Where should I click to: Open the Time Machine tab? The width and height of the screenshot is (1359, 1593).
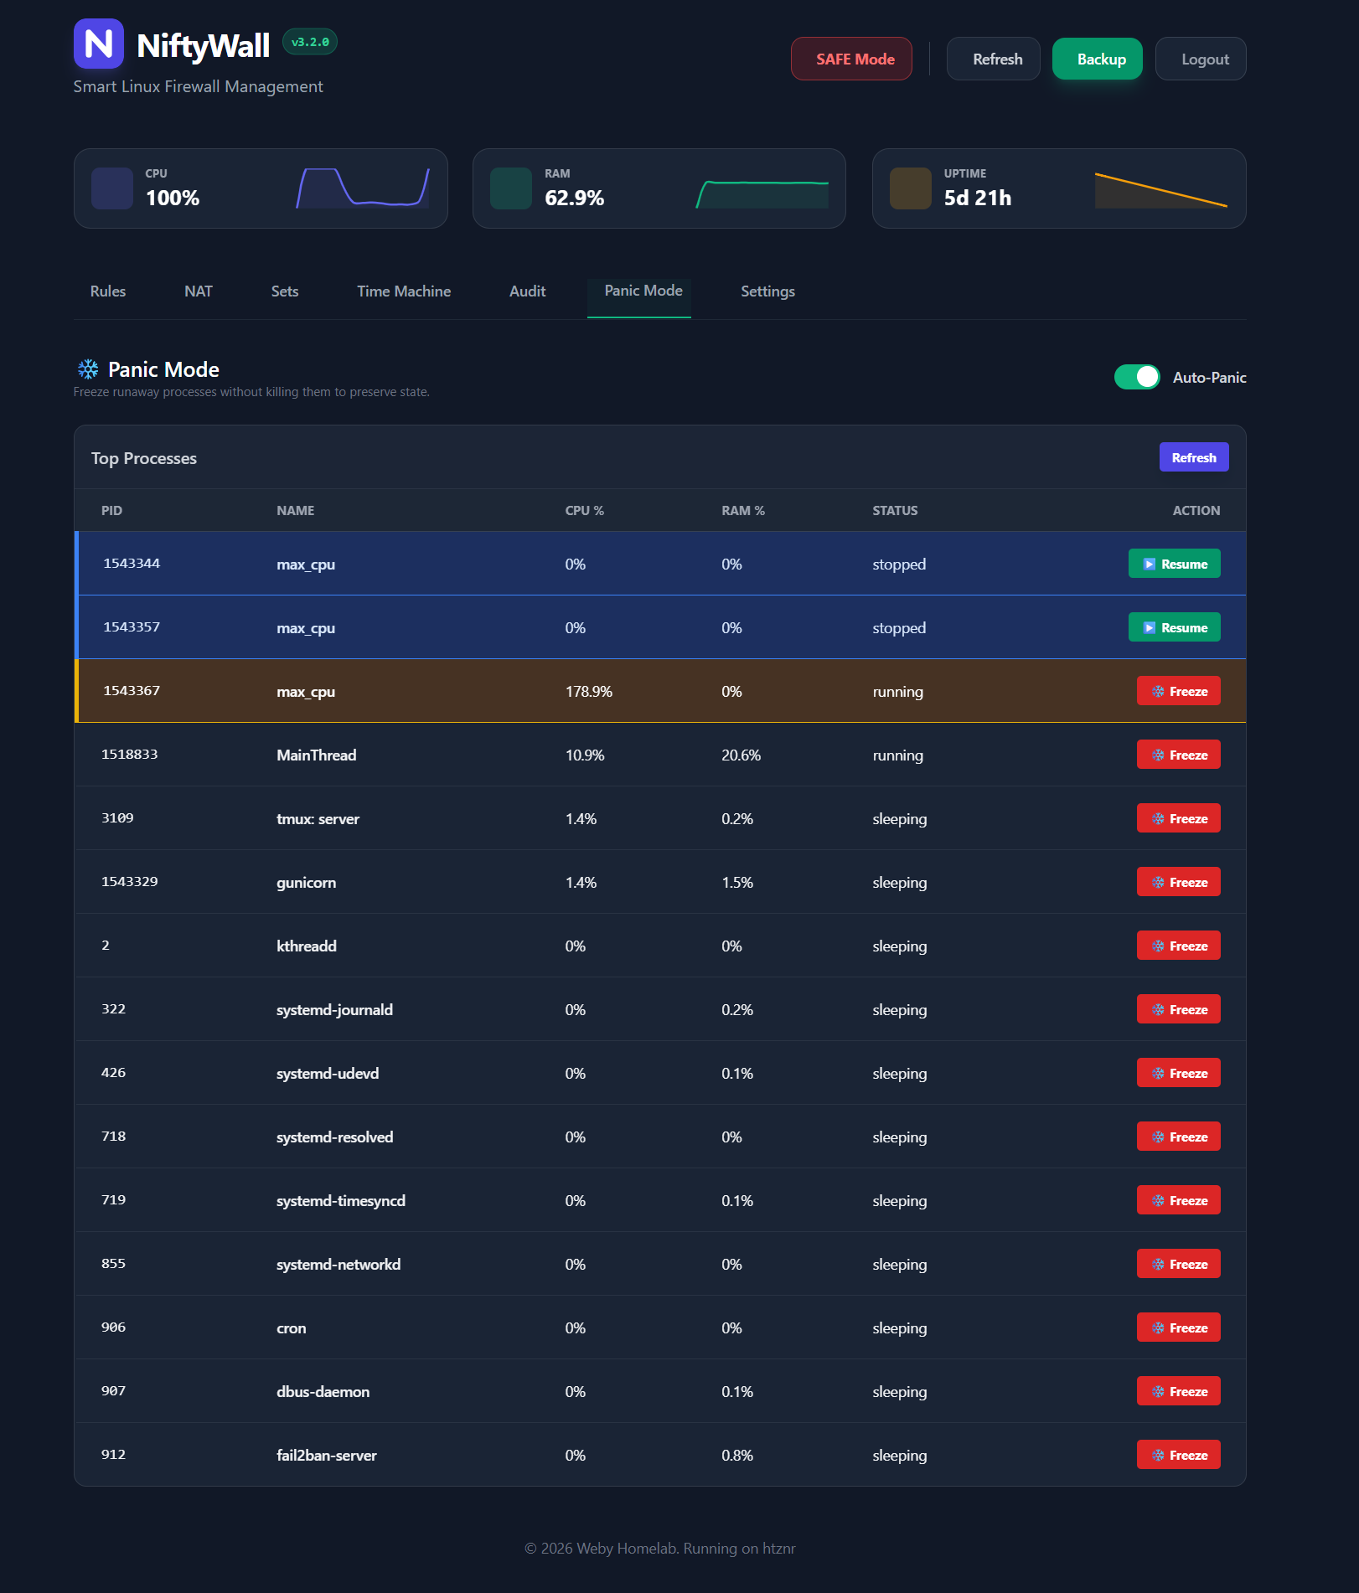404,291
